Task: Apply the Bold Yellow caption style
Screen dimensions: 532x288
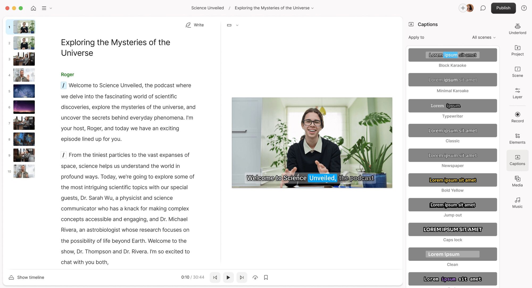Action: click(452, 180)
